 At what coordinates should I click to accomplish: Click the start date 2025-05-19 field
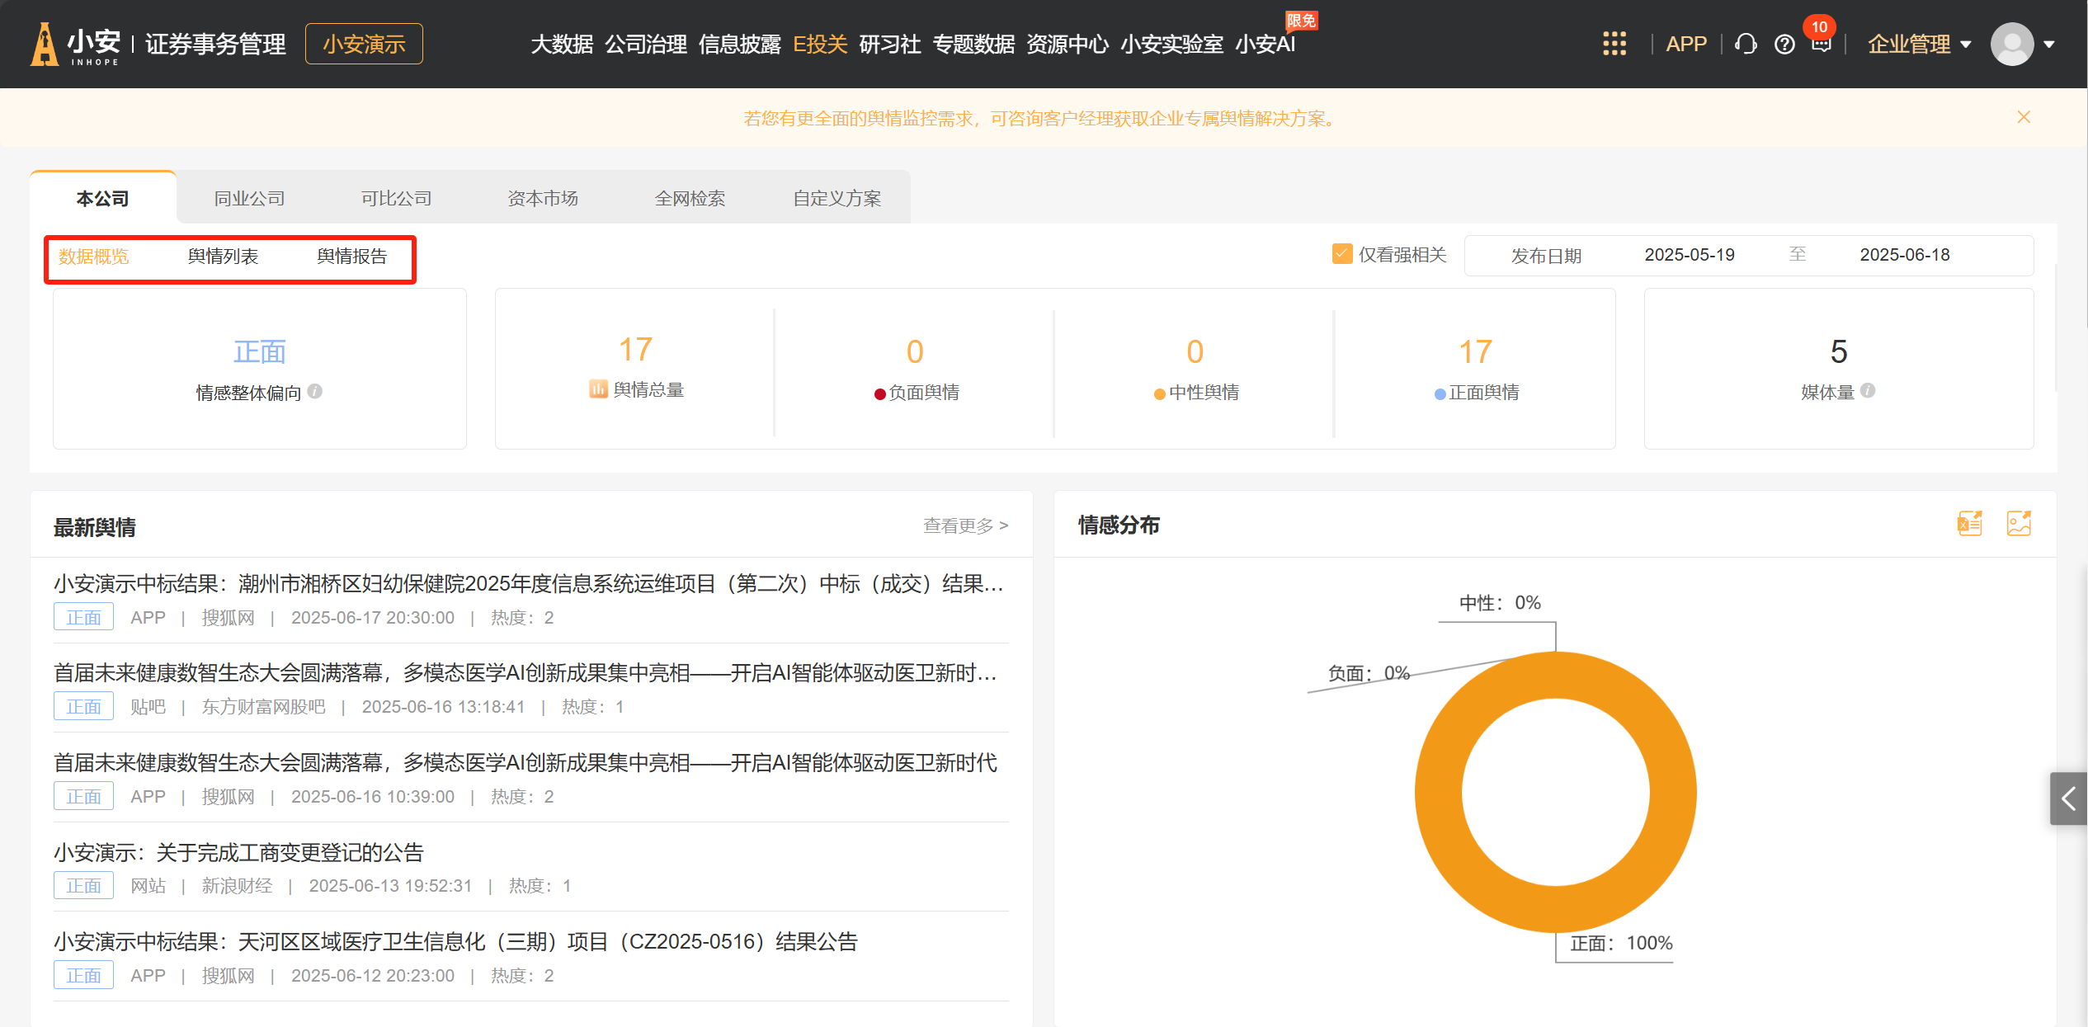click(x=1689, y=255)
